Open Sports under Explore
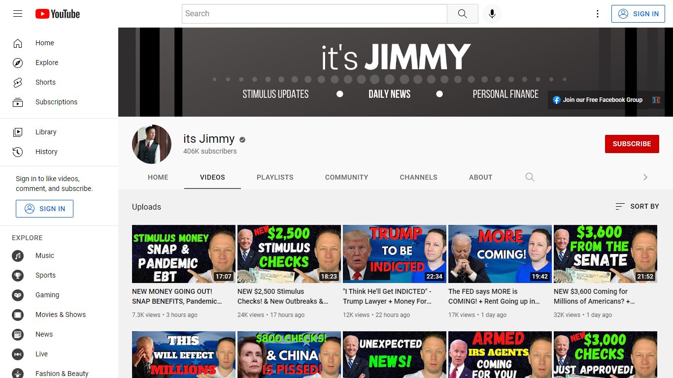The height and width of the screenshot is (378, 673). coord(59,275)
